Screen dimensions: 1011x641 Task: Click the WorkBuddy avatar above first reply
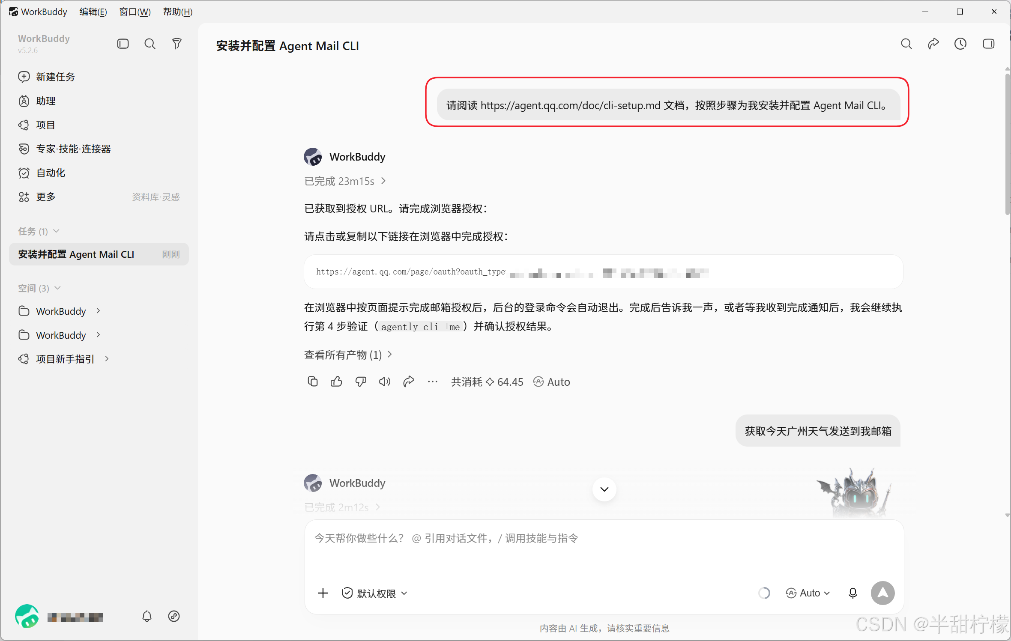(x=313, y=157)
